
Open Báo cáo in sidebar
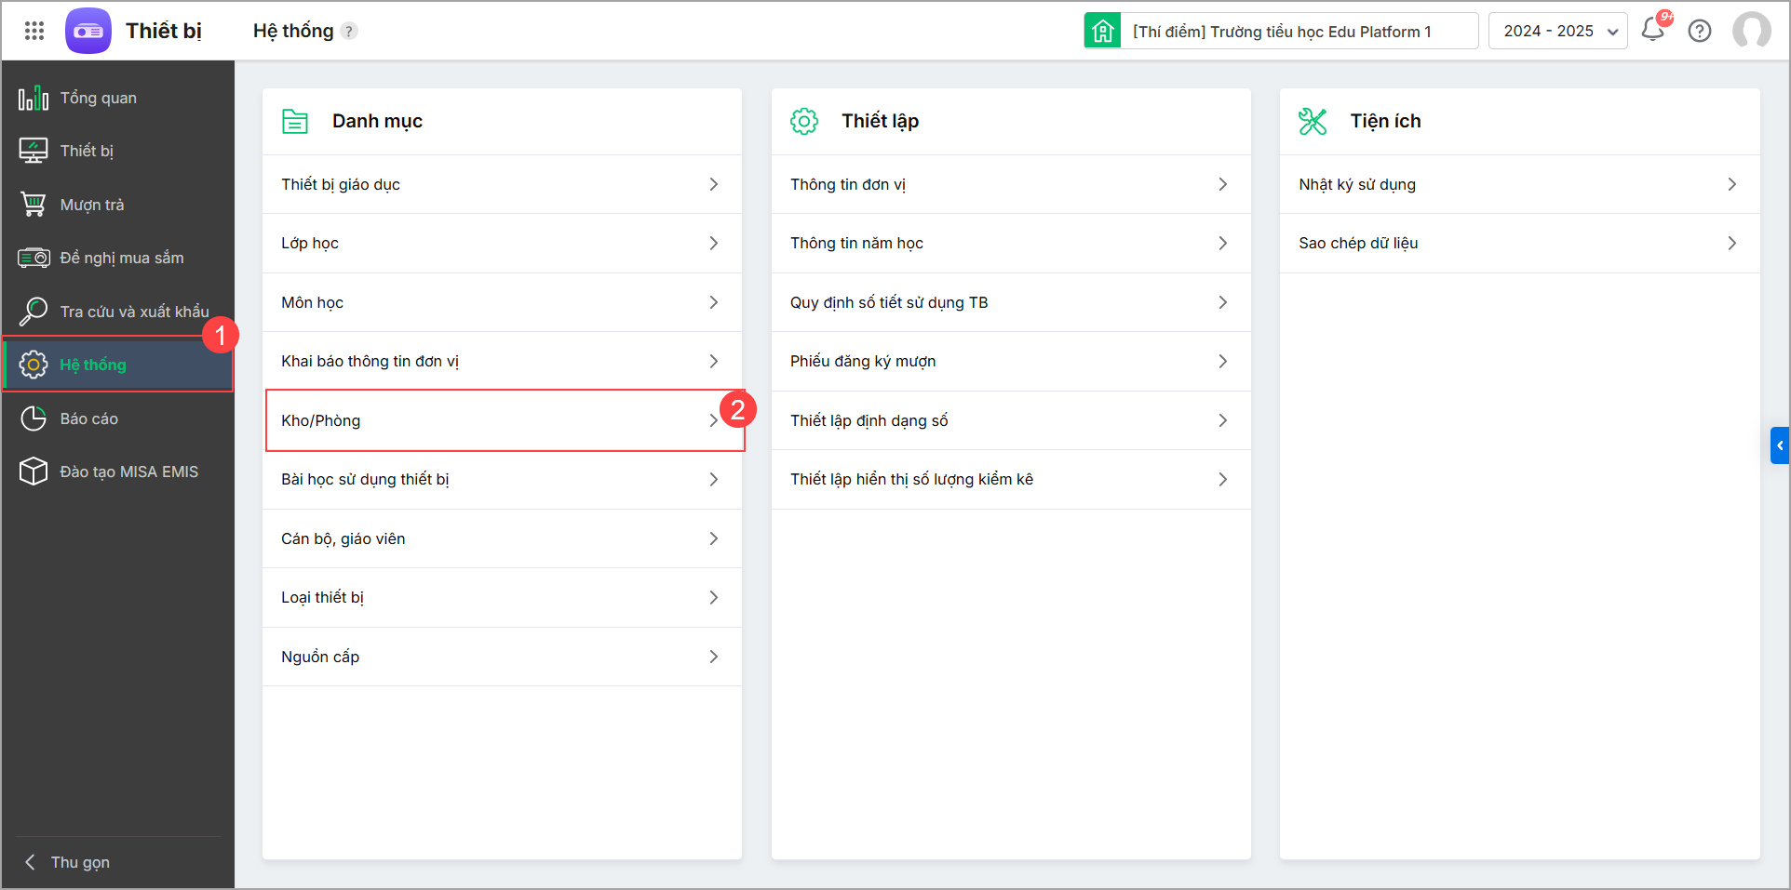[x=88, y=418]
